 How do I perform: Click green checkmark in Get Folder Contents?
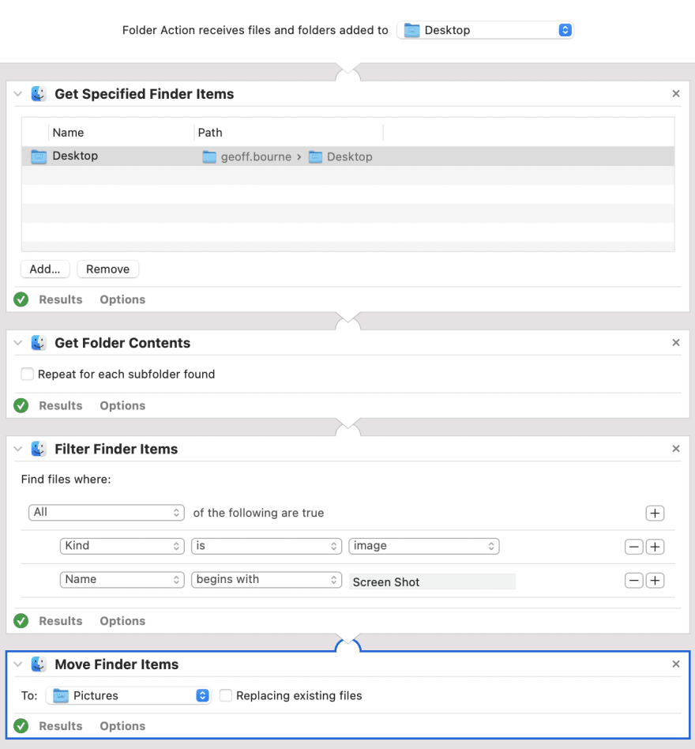coord(21,405)
